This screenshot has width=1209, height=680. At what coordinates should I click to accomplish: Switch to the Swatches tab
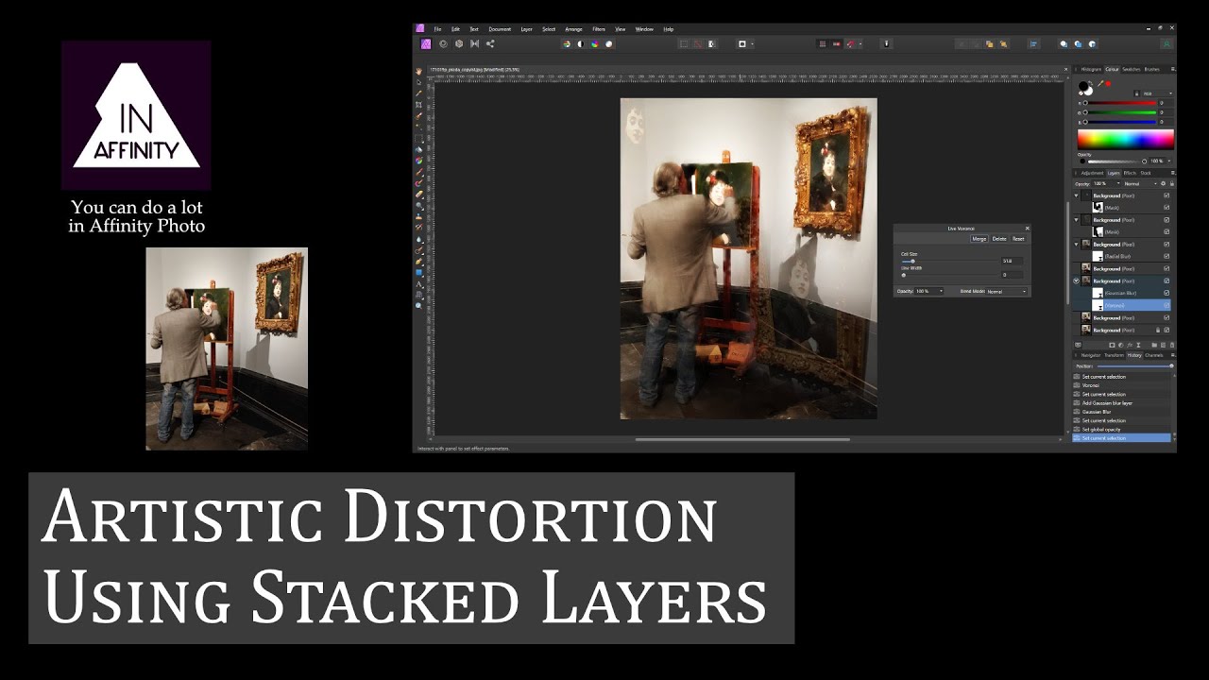point(1131,69)
